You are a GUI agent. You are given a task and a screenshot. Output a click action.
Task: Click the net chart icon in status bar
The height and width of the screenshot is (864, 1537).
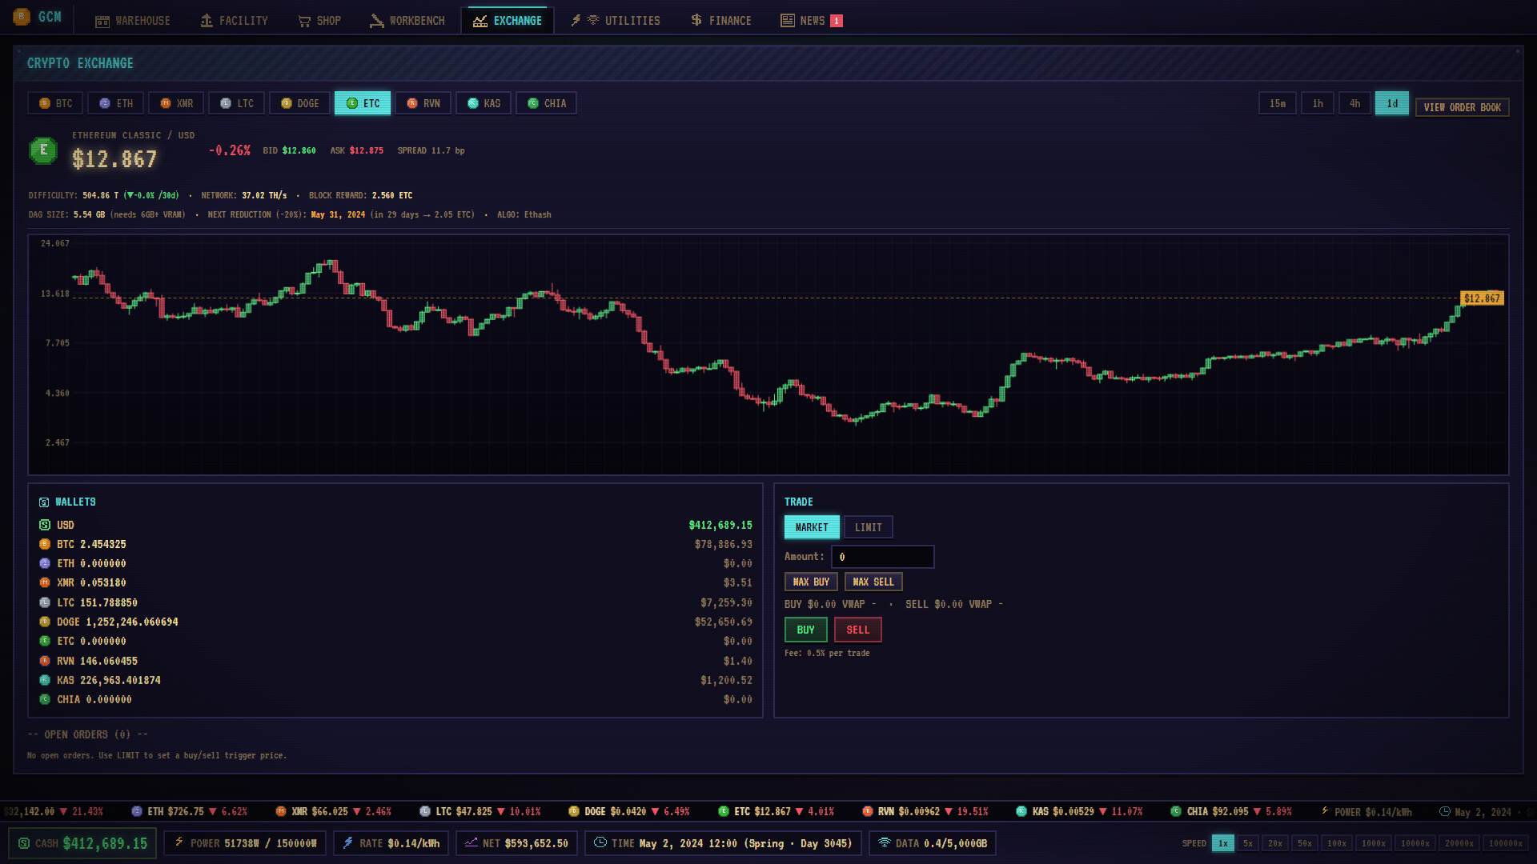click(471, 842)
